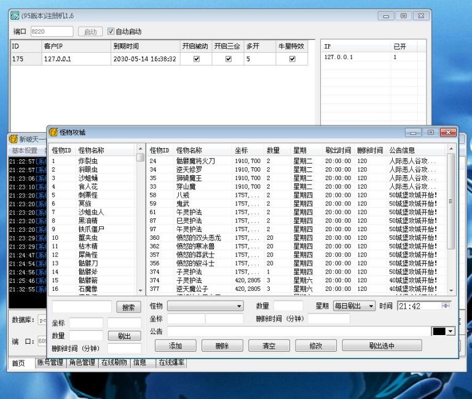Toggle the 自动启动 checkbox
The height and width of the screenshot is (399, 472).
pyautogui.click(x=111, y=31)
